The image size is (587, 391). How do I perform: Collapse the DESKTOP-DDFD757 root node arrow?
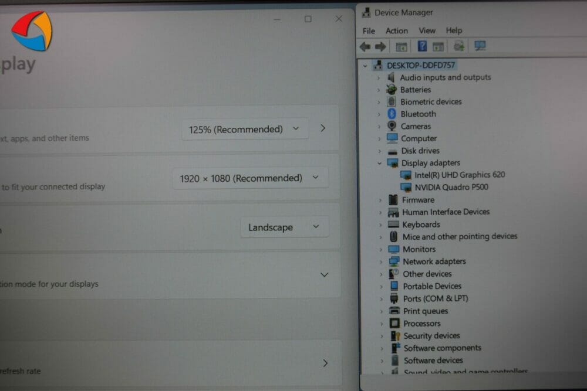(x=365, y=66)
